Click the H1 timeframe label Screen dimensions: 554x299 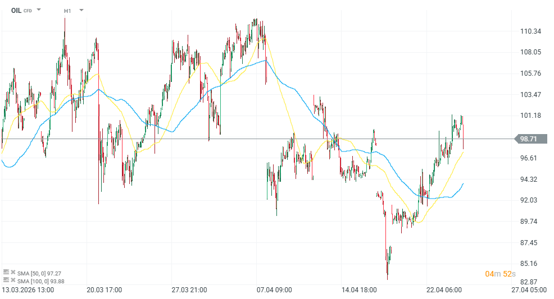pos(67,11)
